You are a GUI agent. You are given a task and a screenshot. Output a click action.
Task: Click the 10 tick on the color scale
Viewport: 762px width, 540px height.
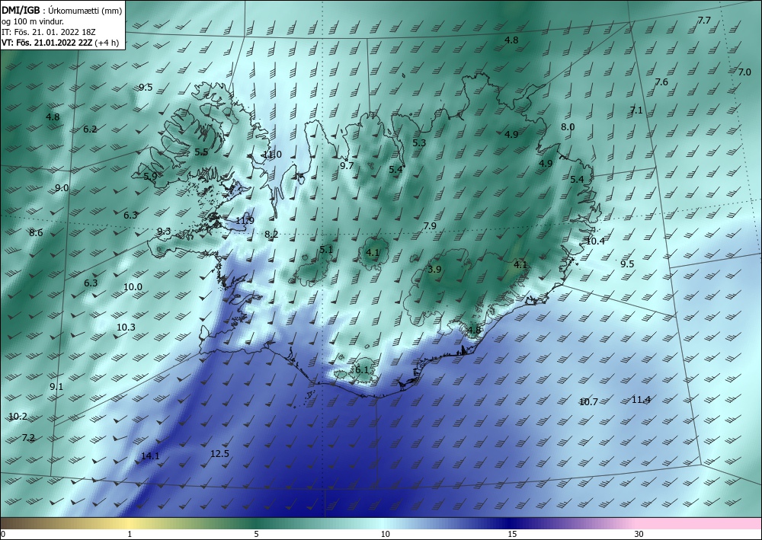(x=386, y=535)
